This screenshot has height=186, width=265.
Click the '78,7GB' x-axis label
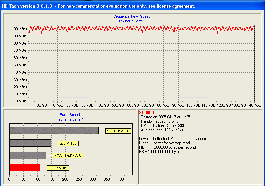click(148, 105)
